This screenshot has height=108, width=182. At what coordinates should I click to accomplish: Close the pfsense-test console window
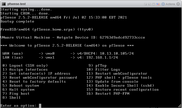pos(178,4)
